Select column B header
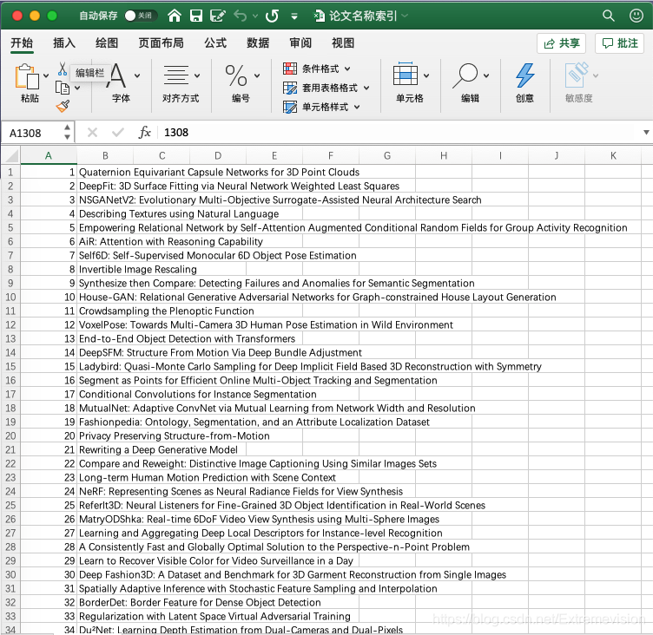 [105, 155]
